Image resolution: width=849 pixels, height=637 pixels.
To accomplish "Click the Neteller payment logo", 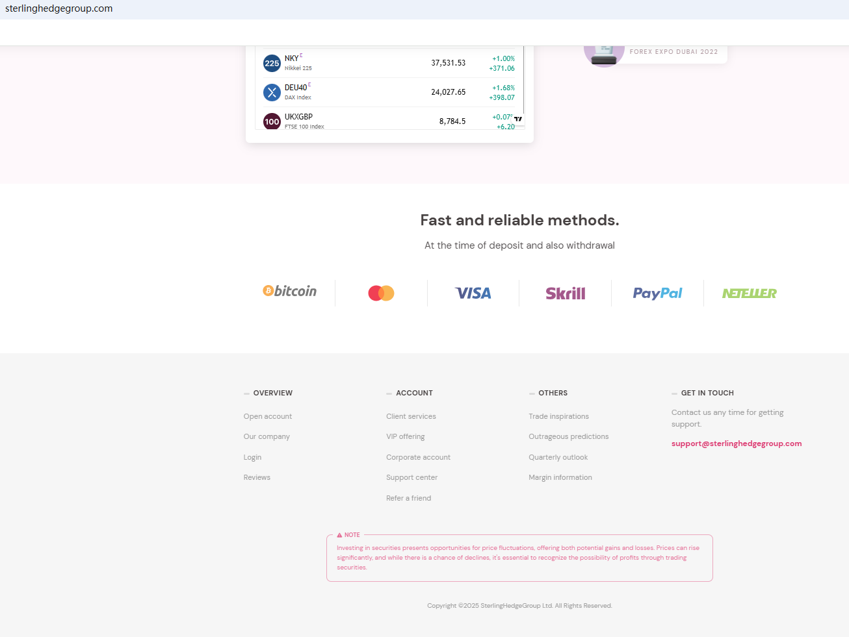I will [750, 294].
